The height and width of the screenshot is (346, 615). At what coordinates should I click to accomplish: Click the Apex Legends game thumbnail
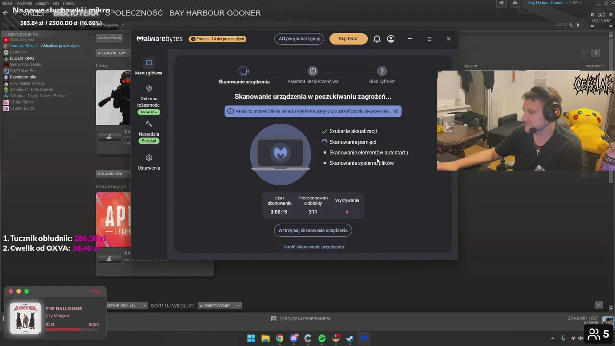coord(113,220)
